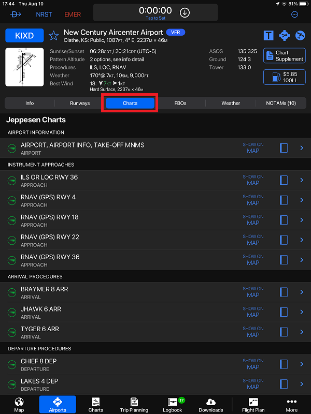Add ILS OR LOC RWY 36 to binder
Viewport: 311px width, 414px height.
coord(284,180)
